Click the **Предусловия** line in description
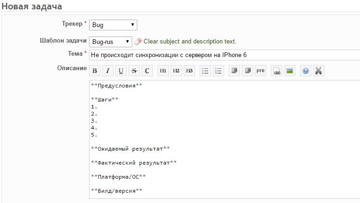360x203 pixels. click(117, 86)
